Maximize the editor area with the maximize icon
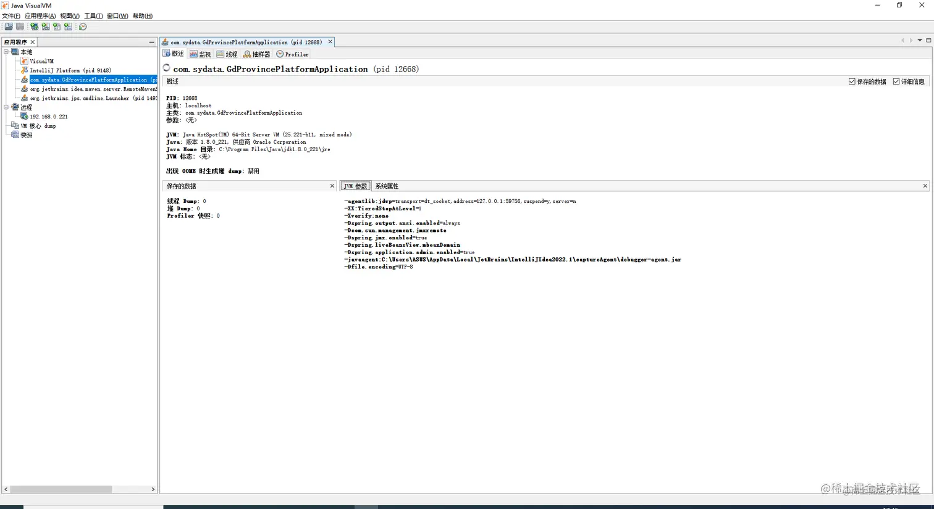This screenshot has height=509, width=934. point(928,41)
